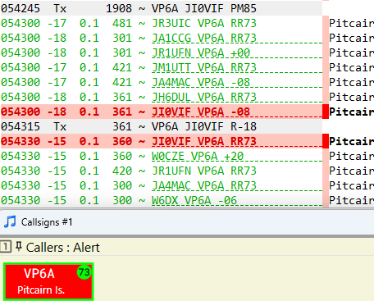Select decode JR1UFN VP6A RR73
This screenshot has width=374, height=301.
161,171
